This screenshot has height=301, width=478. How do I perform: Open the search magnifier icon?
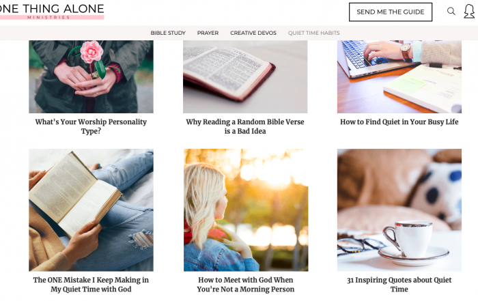pos(451,12)
